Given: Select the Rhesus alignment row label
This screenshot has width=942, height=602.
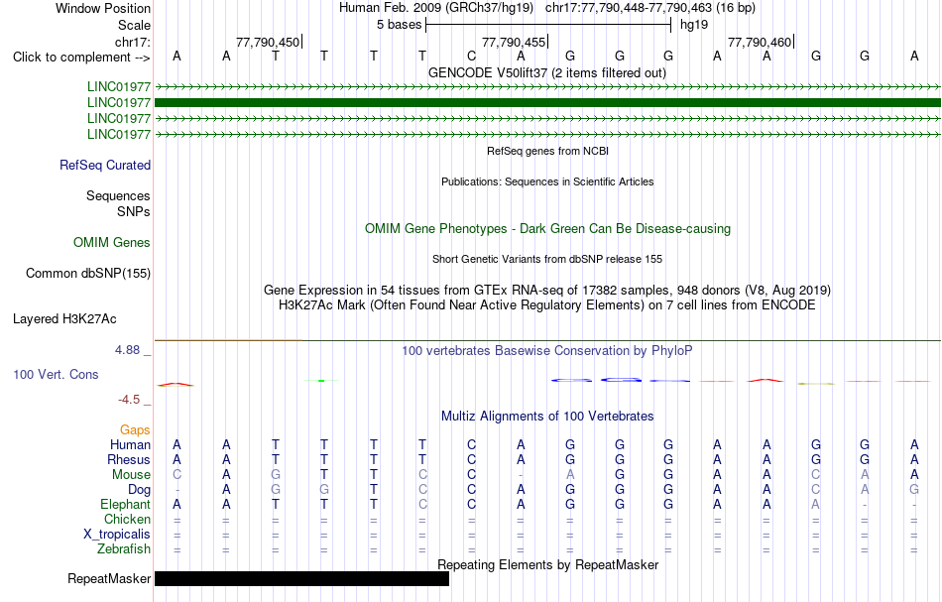Looking at the screenshot, I should point(129,459).
